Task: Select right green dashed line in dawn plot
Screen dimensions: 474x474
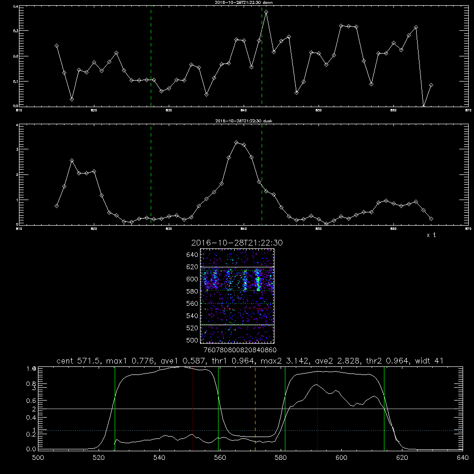Action: [x=262, y=56]
